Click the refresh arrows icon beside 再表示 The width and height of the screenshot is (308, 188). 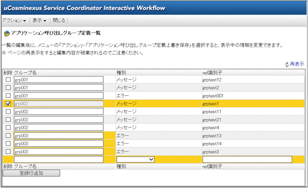[x=287, y=64]
